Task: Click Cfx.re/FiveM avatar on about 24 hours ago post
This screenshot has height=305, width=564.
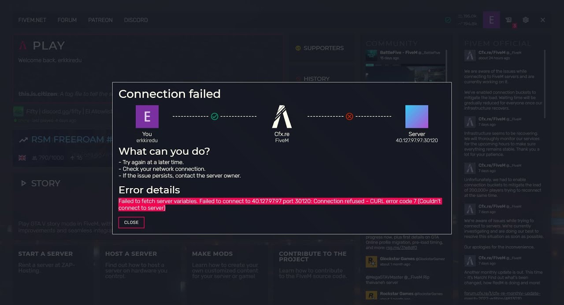Action: coord(470,55)
